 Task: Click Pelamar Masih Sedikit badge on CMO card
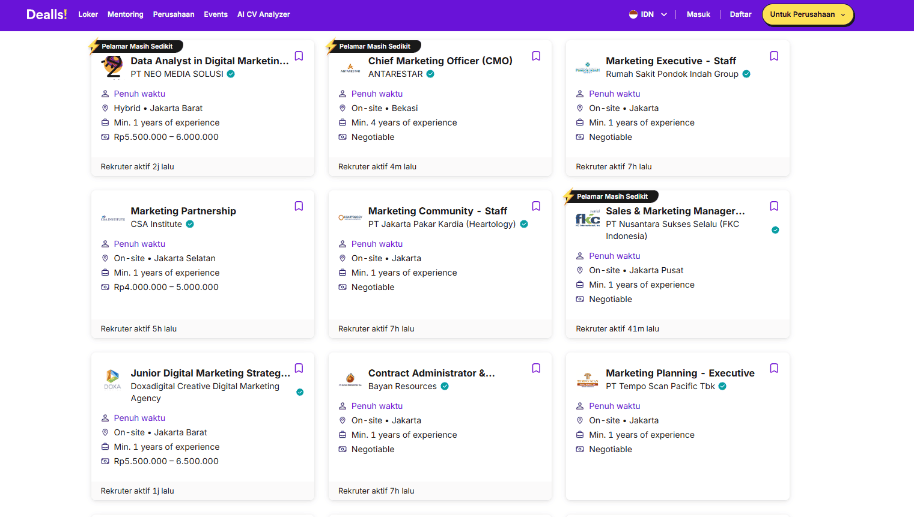[374, 46]
